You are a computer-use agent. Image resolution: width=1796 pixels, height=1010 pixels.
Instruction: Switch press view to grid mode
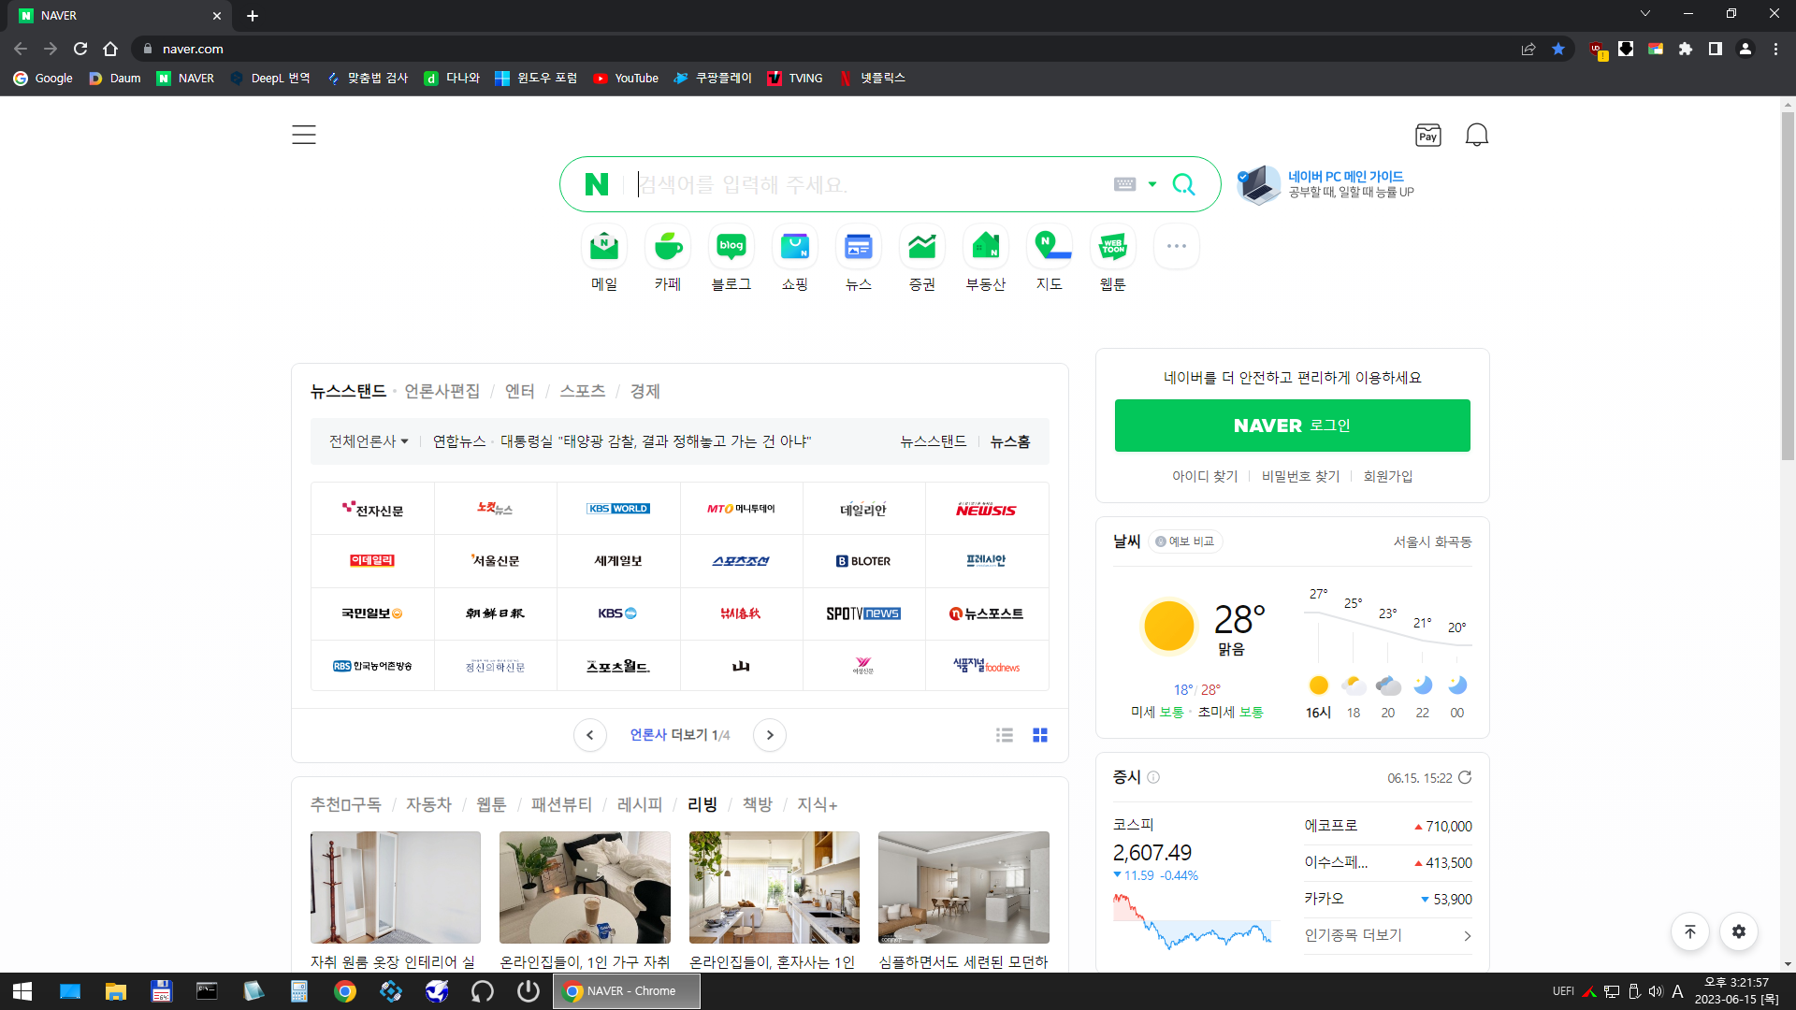[x=1040, y=735]
